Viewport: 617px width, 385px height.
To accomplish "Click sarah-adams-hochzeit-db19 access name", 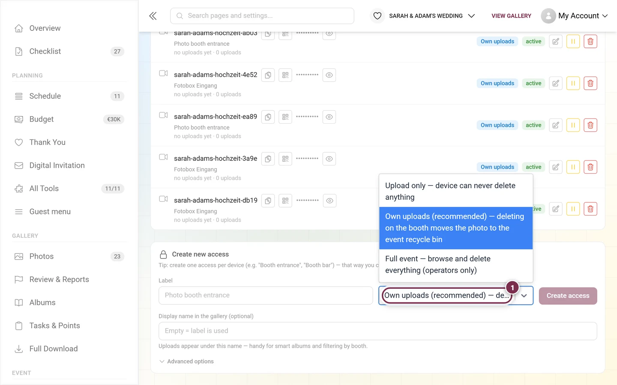I will pyautogui.click(x=216, y=200).
